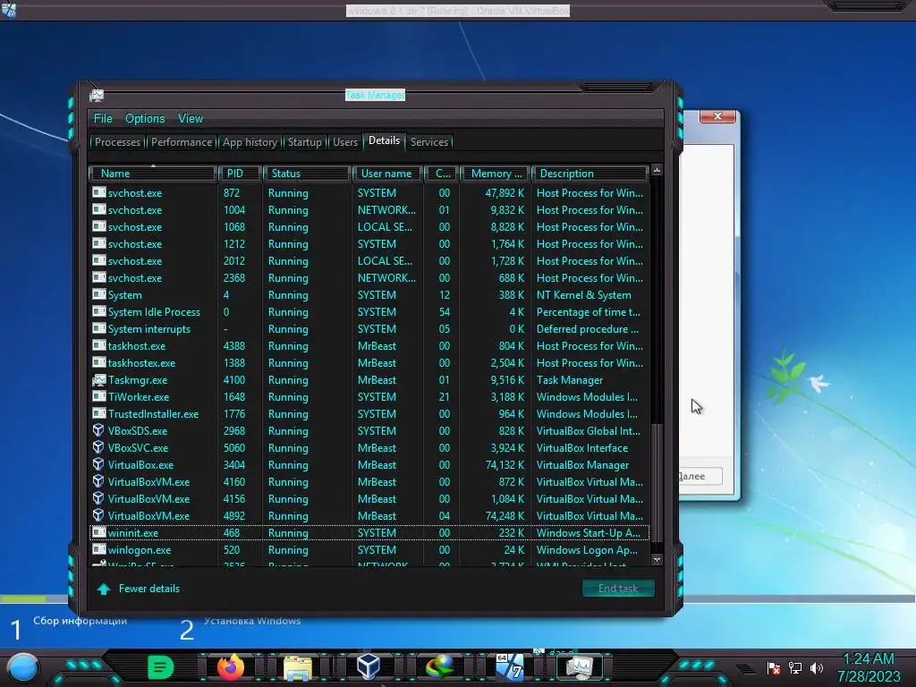Open the File menu

pos(103,119)
